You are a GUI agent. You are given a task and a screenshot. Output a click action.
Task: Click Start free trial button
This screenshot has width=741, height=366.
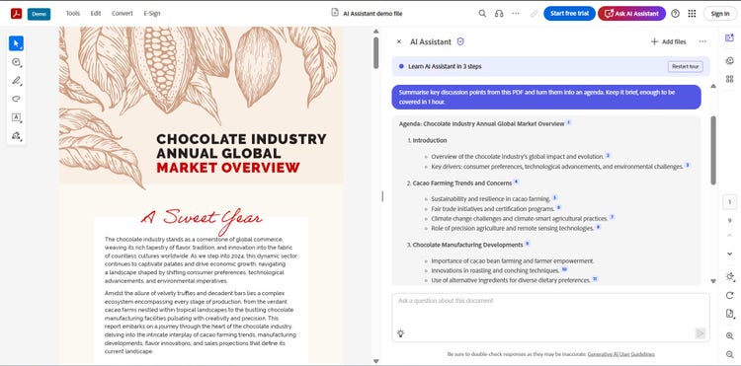pyautogui.click(x=569, y=14)
